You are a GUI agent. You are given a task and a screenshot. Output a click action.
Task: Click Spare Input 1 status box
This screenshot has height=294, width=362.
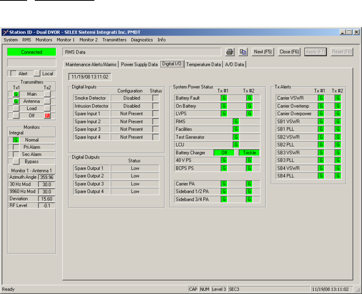(x=156, y=113)
